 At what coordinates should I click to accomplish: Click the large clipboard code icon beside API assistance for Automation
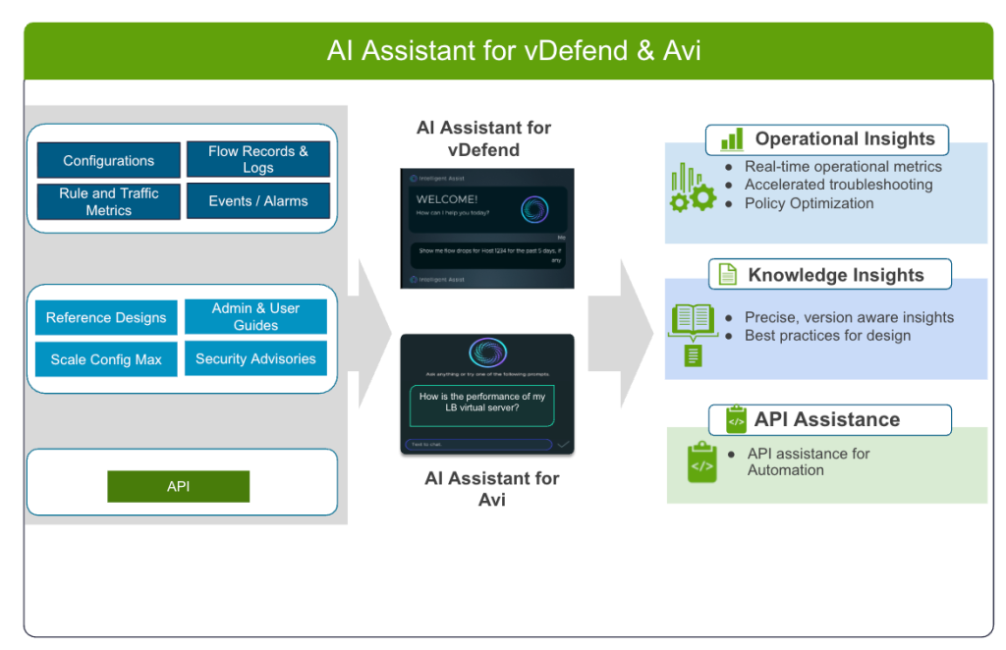coord(701,462)
